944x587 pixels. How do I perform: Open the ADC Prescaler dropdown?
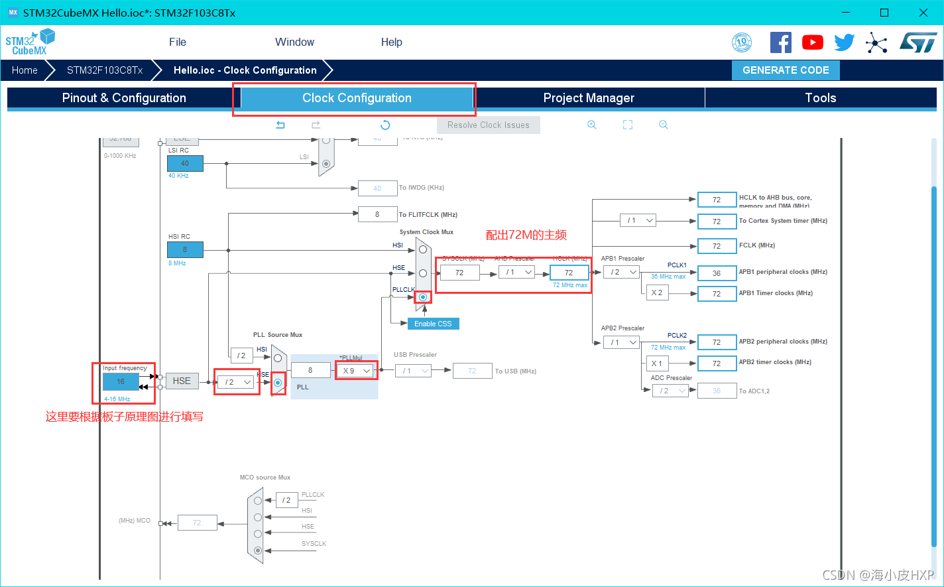[671, 391]
